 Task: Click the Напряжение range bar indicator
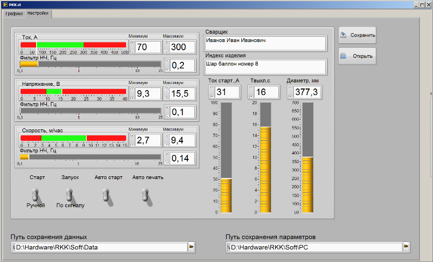[74, 91]
